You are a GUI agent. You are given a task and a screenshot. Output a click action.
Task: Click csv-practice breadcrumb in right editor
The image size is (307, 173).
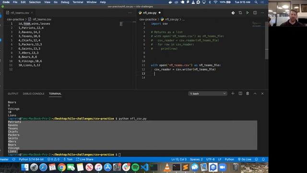click(x=148, y=19)
